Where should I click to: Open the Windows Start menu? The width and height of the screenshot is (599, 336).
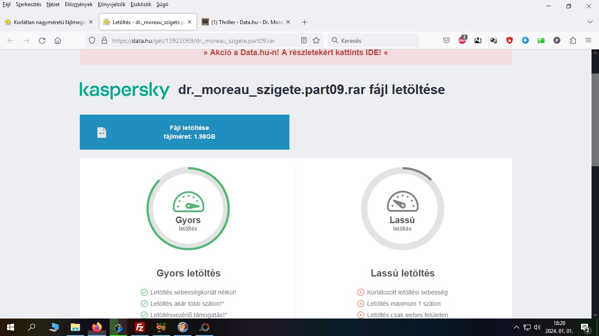[x=11, y=327]
